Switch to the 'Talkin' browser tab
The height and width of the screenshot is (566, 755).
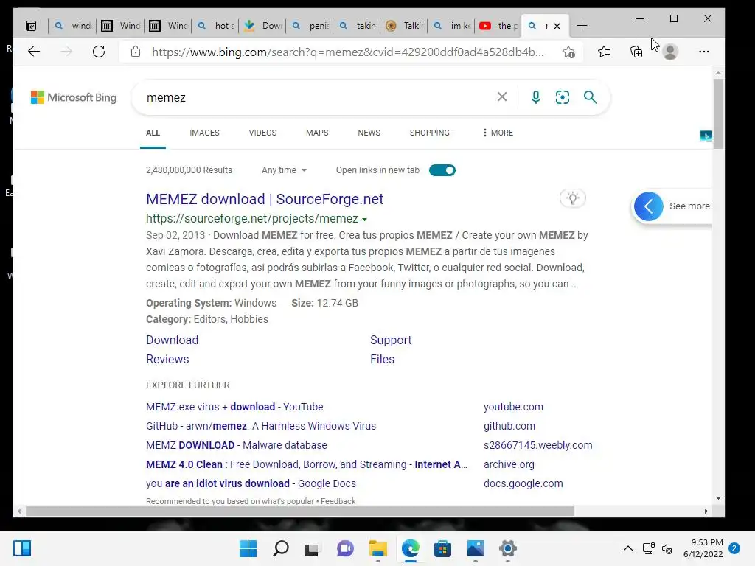pyautogui.click(x=405, y=26)
